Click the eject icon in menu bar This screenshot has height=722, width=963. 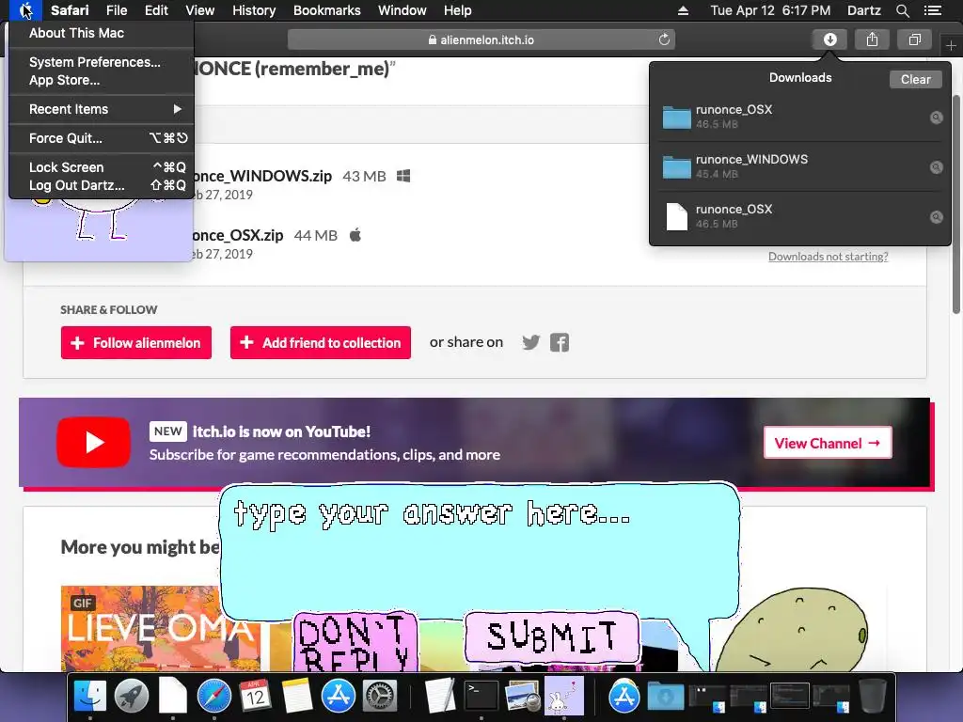[x=683, y=10]
